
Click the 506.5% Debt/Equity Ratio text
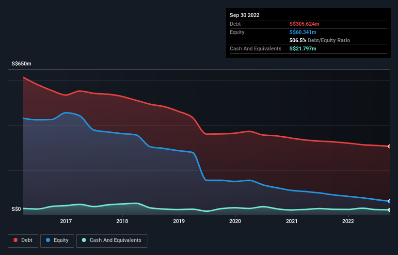click(319, 40)
